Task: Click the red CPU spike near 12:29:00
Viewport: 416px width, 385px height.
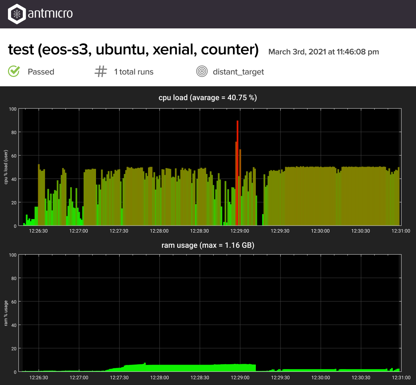Action: click(x=237, y=156)
